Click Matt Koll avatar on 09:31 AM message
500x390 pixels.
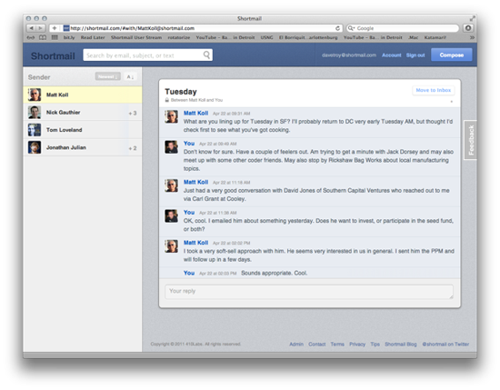point(171,116)
